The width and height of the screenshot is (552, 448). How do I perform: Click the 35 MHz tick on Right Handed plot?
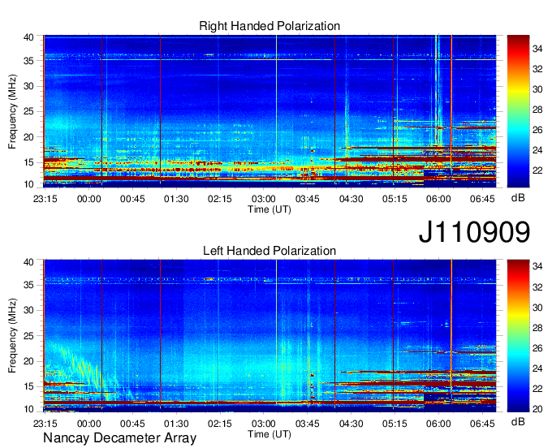(x=28, y=61)
